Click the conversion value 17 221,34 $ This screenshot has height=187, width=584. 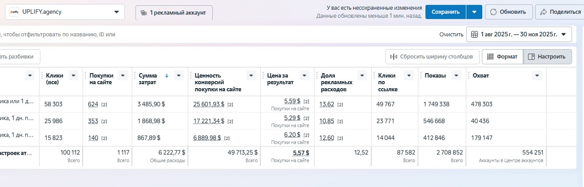pyautogui.click(x=209, y=121)
